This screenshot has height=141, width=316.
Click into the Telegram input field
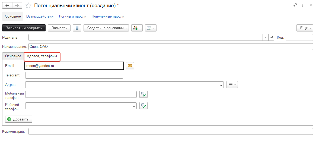pos(74,75)
